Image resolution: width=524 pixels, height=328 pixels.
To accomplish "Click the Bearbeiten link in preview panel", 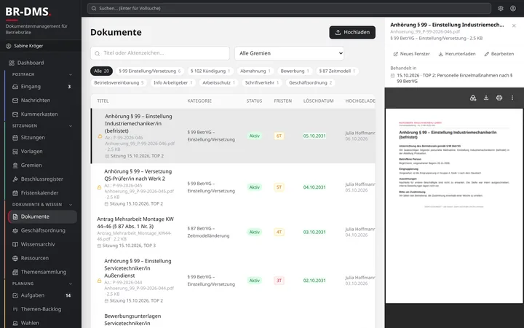I will click(499, 54).
